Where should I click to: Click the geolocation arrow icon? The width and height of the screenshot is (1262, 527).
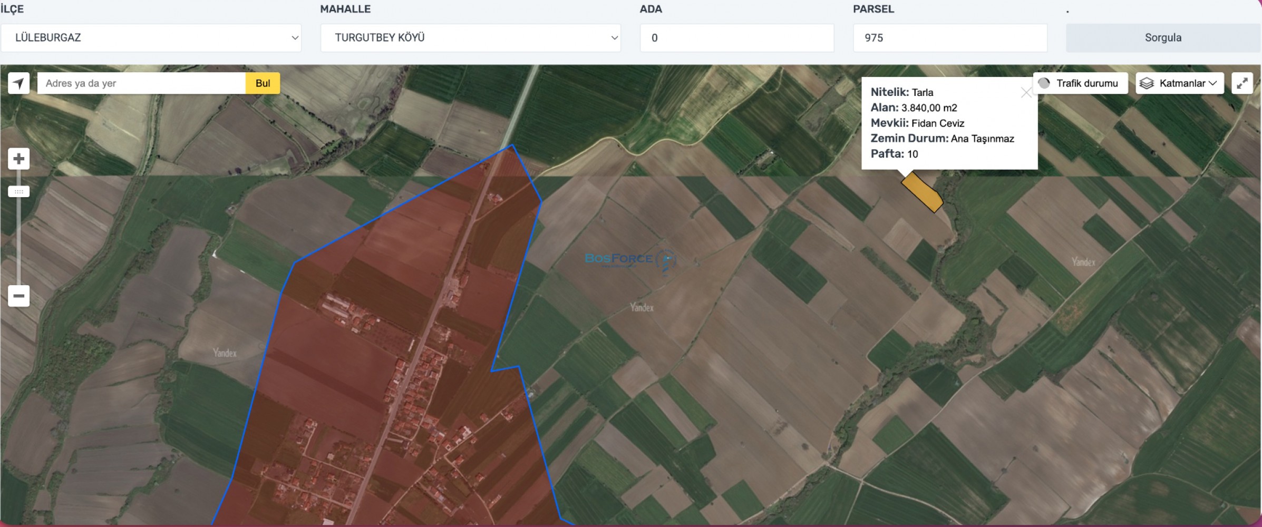point(18,83)
